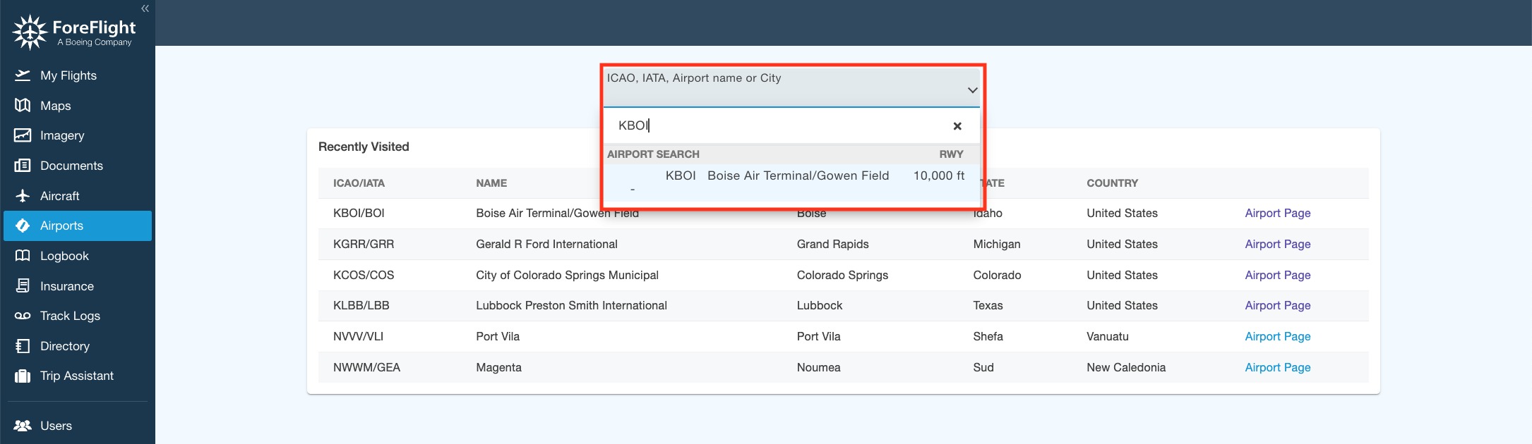The image size is (1532, 444).
Task: Click the Texas state cell
Action: tap(988, 305)
